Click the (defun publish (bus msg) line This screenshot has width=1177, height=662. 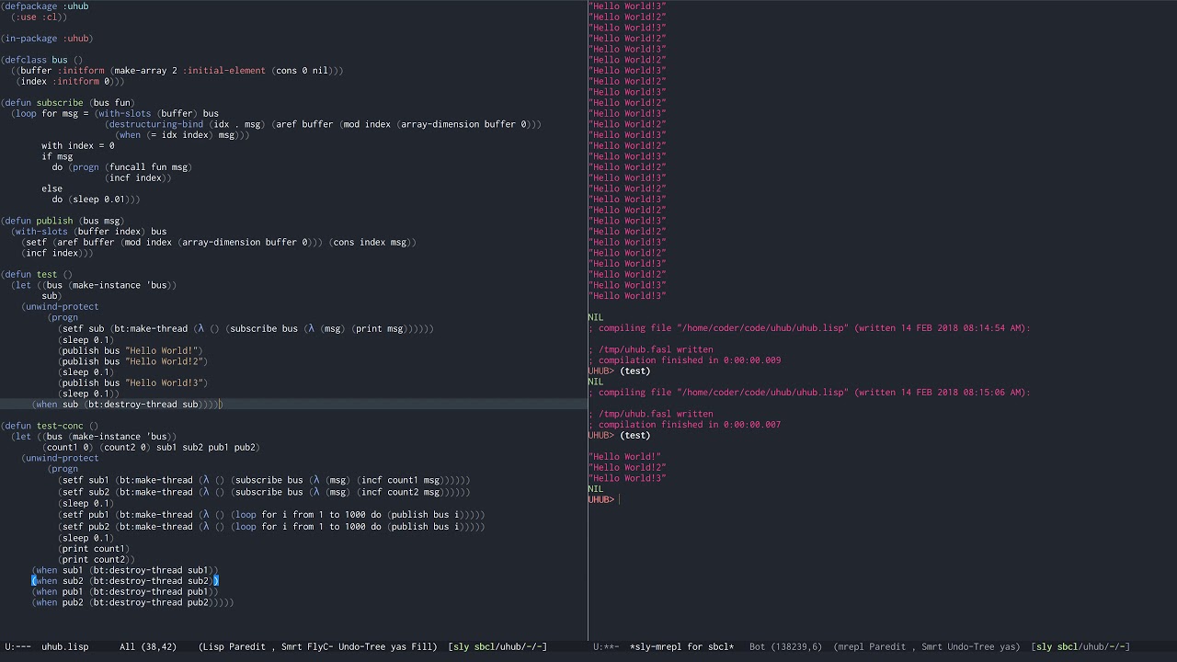[x=63, y=221]
